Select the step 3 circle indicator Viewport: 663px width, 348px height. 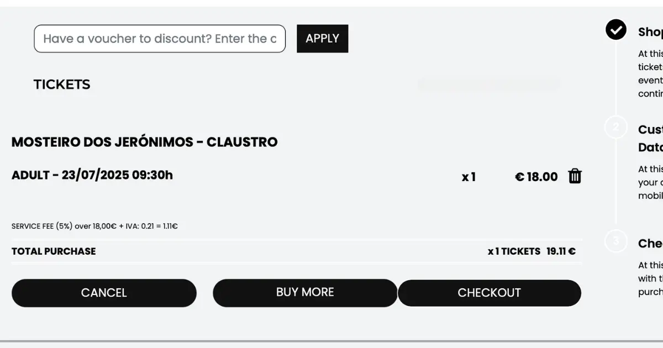pyautogui.click(x=616, y=241)
